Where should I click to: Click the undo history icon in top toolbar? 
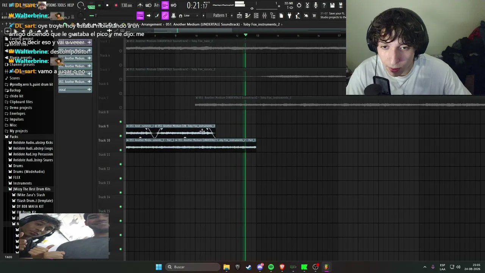pos(299,5)
